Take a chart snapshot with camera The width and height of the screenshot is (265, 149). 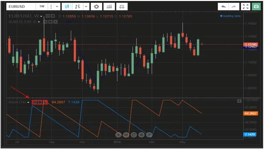click(256, 7)
